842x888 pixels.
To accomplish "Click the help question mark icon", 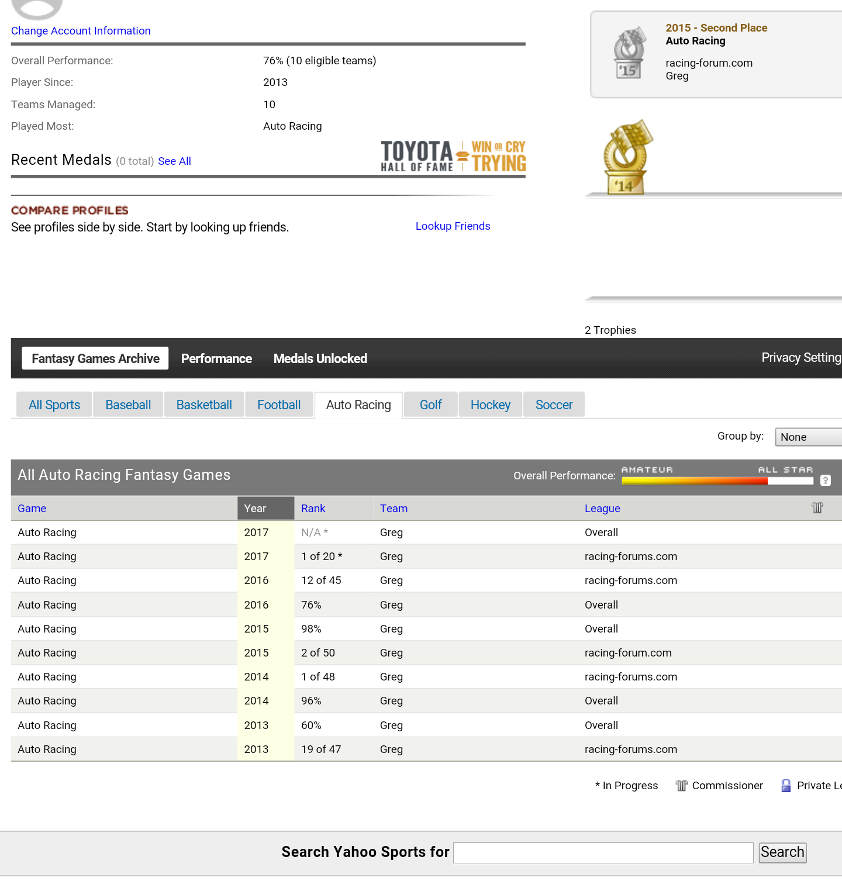I will (825, 480).
